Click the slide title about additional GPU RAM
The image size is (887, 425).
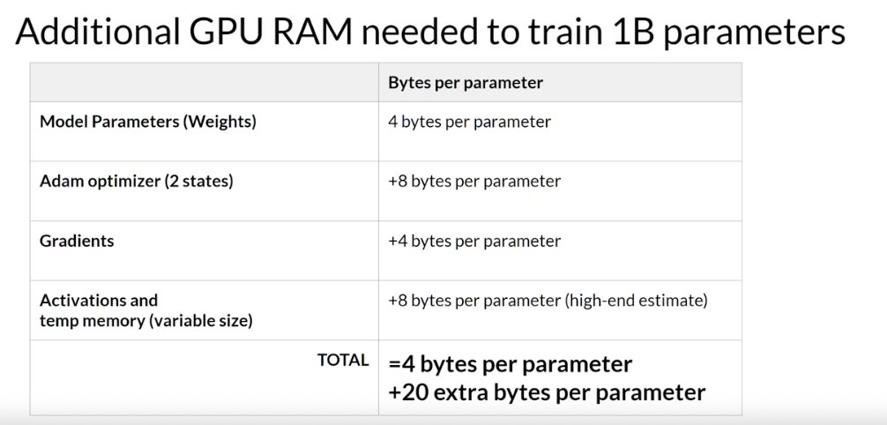(x=429, y=32)
